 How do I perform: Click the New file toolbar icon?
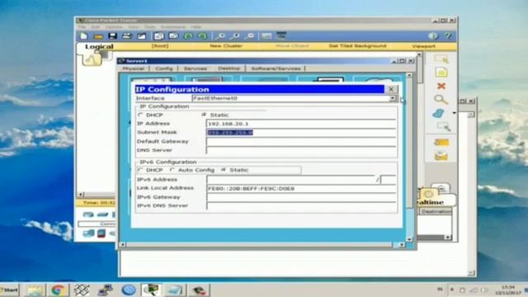[x=83, y=36]
